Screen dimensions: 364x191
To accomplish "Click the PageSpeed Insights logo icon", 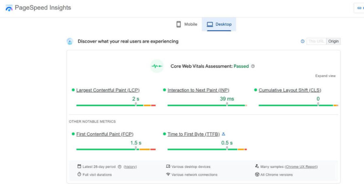I will 9,8.
